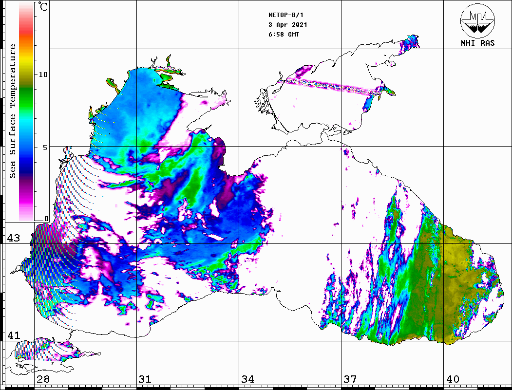
Task: Click the '10' tick on the color scale
Action: pyautogui.click(x=43, y=74)
